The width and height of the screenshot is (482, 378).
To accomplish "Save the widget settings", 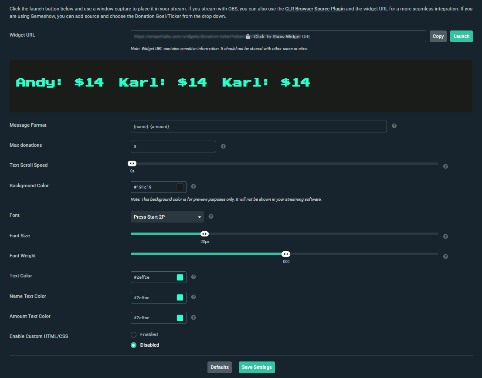I will pos(257,367).
